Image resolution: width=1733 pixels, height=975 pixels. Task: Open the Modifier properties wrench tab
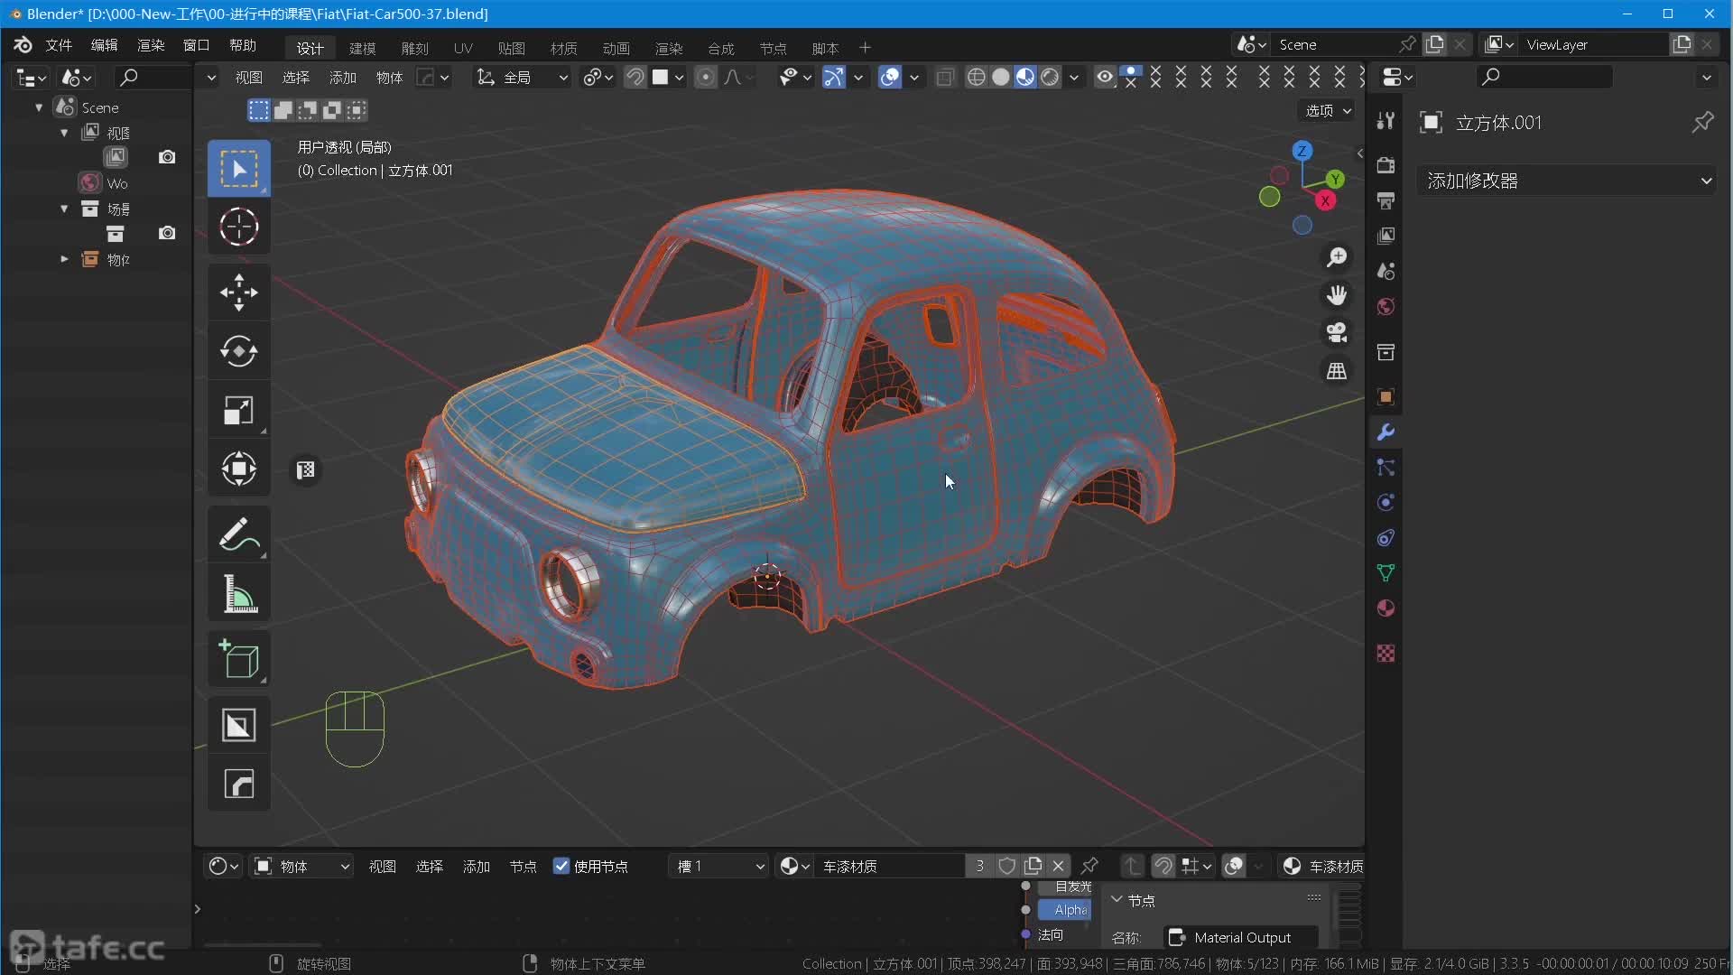pos(1385,432)
